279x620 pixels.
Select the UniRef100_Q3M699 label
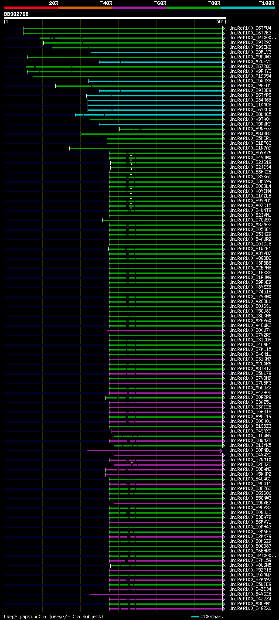[x=251, y=182]
